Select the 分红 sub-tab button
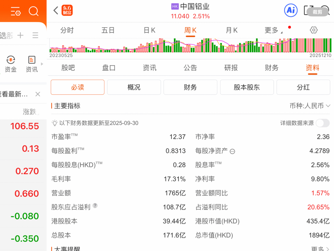Image resolution: width=334 pixels, height=251 pixels. pyautogui.click(x=303, y=87)
